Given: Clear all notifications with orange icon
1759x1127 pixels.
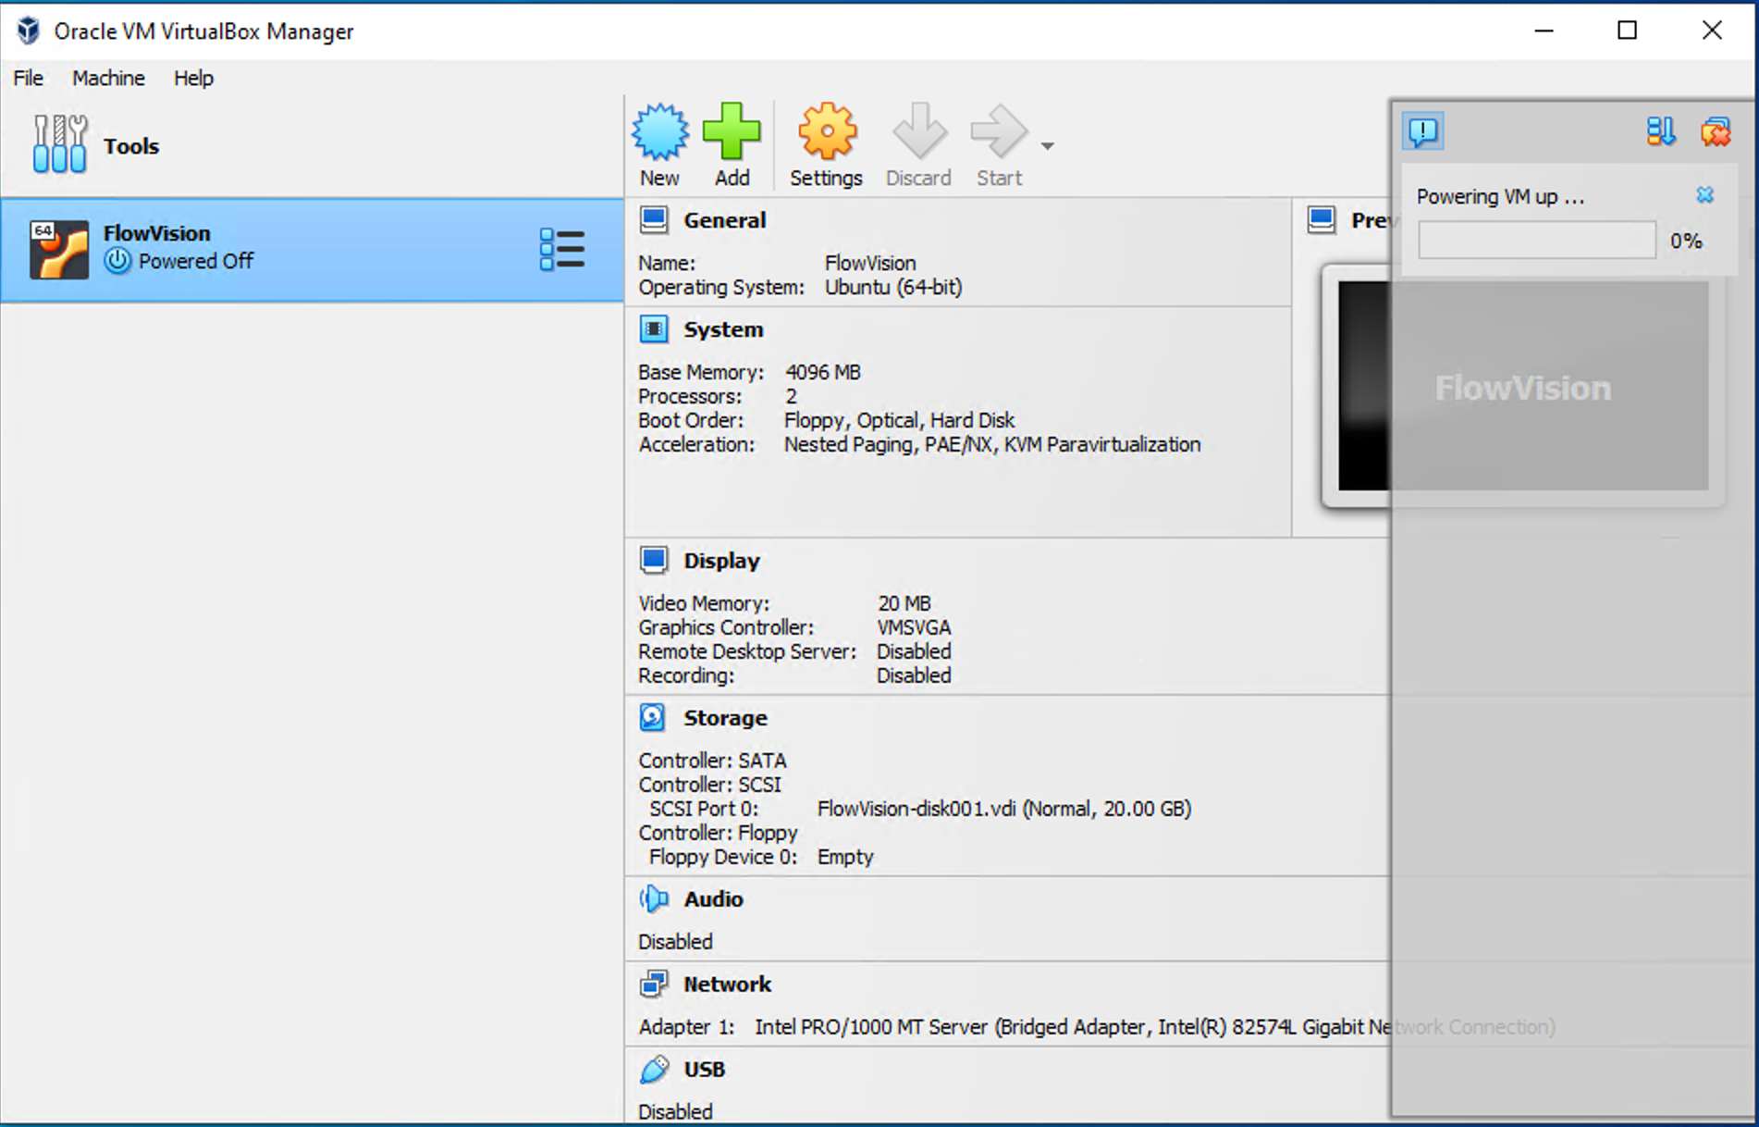Looking at the screenshot, I should 1716,131.
